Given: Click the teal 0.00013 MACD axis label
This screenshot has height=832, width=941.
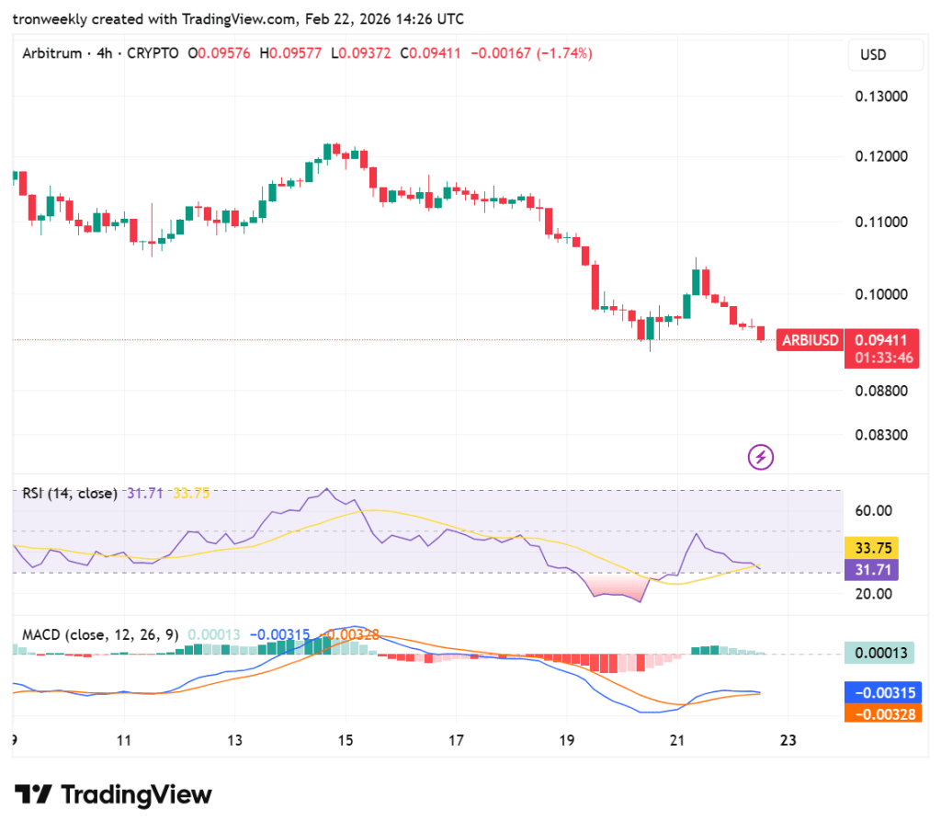Looking at the screenshot, I should tap(879, 653).
